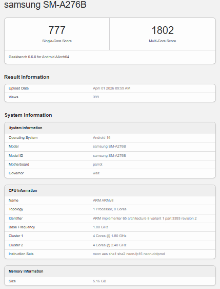Select the Model ID value 'samsung SM-A276B'

(x=109, y=156)
